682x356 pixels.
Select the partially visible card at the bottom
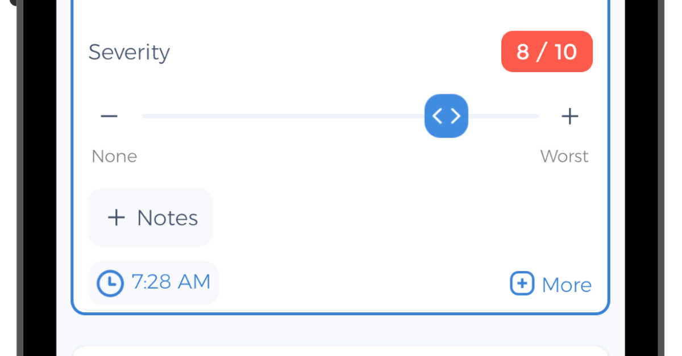pos(340,350)
